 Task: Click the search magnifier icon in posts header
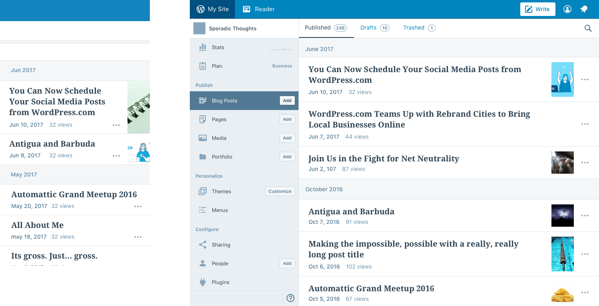coord(588,28)
